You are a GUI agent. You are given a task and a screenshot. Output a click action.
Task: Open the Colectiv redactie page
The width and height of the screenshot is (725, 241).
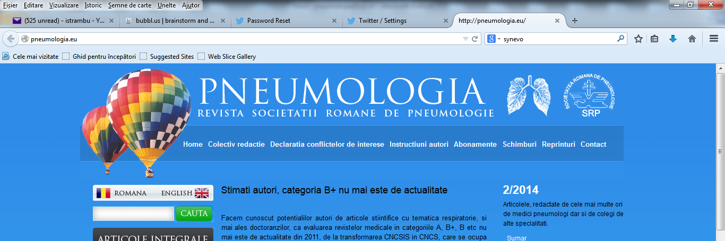236,144
